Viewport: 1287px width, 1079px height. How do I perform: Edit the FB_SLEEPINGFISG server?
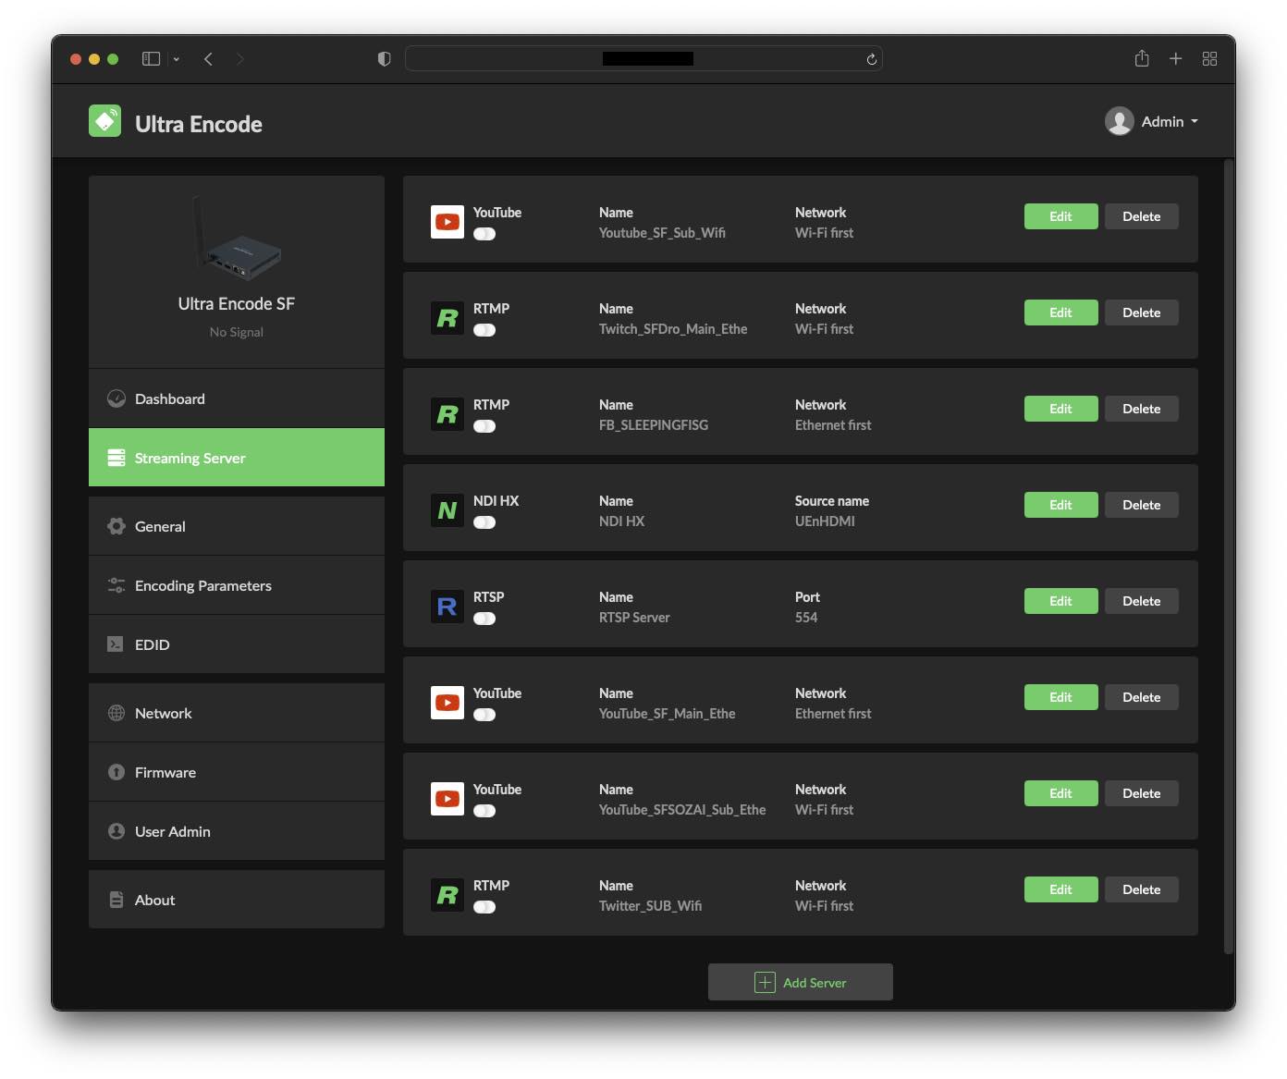[x=1060, y=409]
